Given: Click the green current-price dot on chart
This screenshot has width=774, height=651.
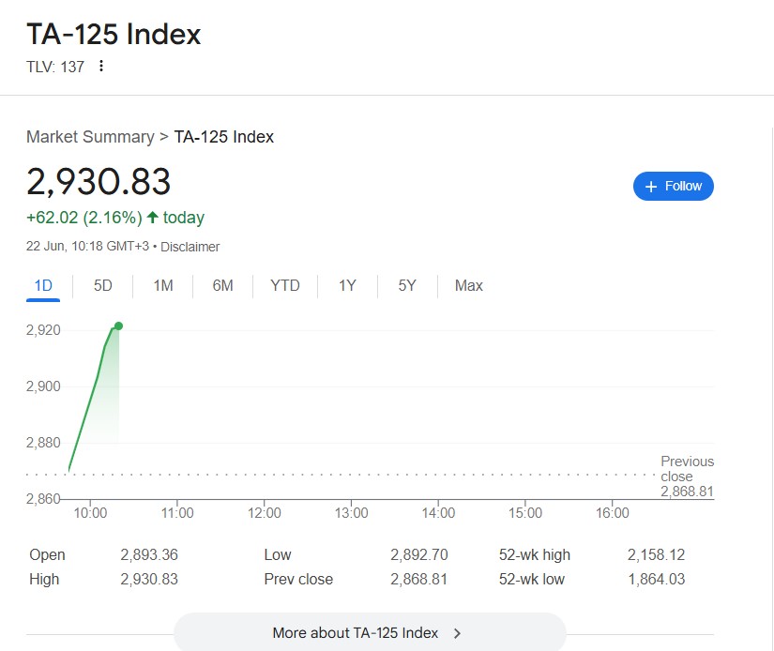Looking at the screenshot, I should (x=118, y=325).
